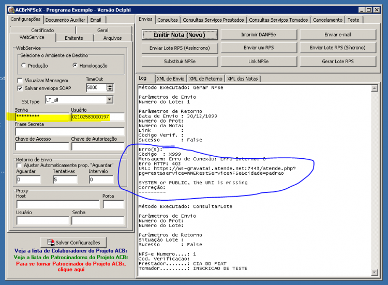Screen dimensions: 388x285
Task: Click the Imprimir DANFSe button
Action: (x=259, y=35)
